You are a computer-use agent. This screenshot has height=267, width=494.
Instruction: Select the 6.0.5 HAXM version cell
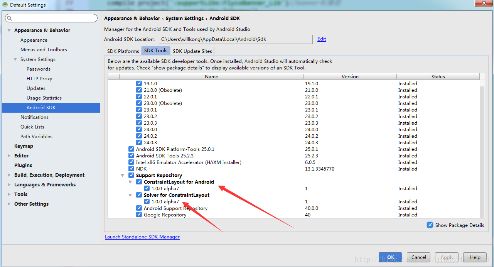(310, 162)
